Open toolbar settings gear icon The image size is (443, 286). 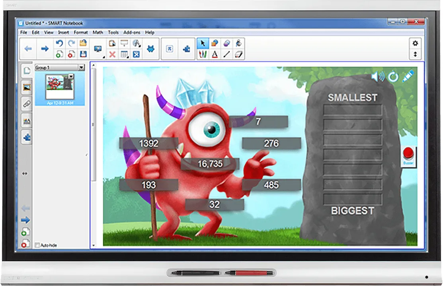click(x=415, y=43)
